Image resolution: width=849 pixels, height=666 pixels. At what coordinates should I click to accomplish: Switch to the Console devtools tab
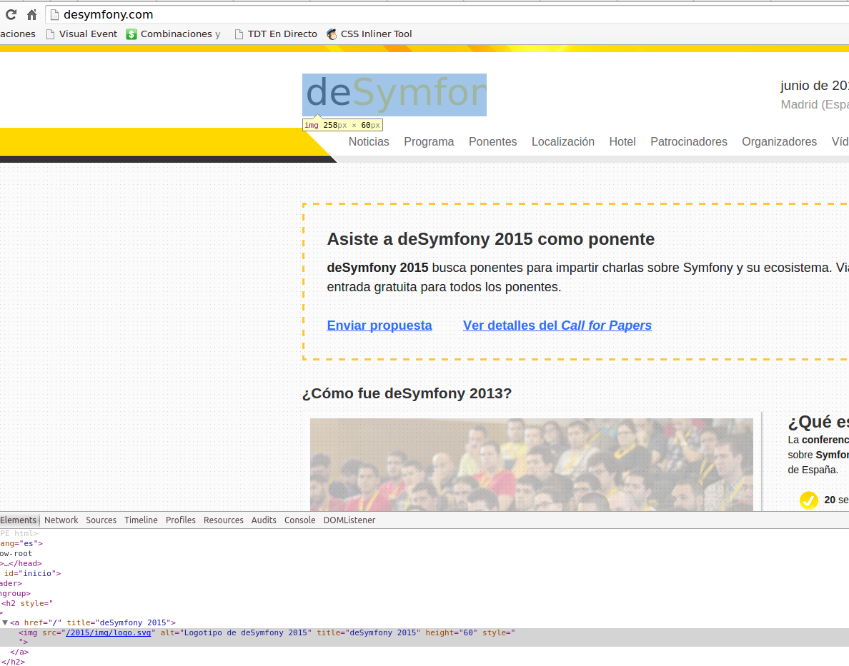point(300,520)
